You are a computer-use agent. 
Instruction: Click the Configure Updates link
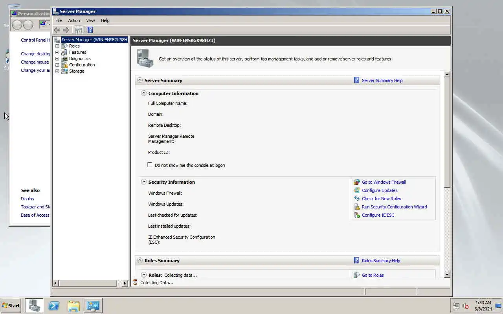tap(380, 190)
